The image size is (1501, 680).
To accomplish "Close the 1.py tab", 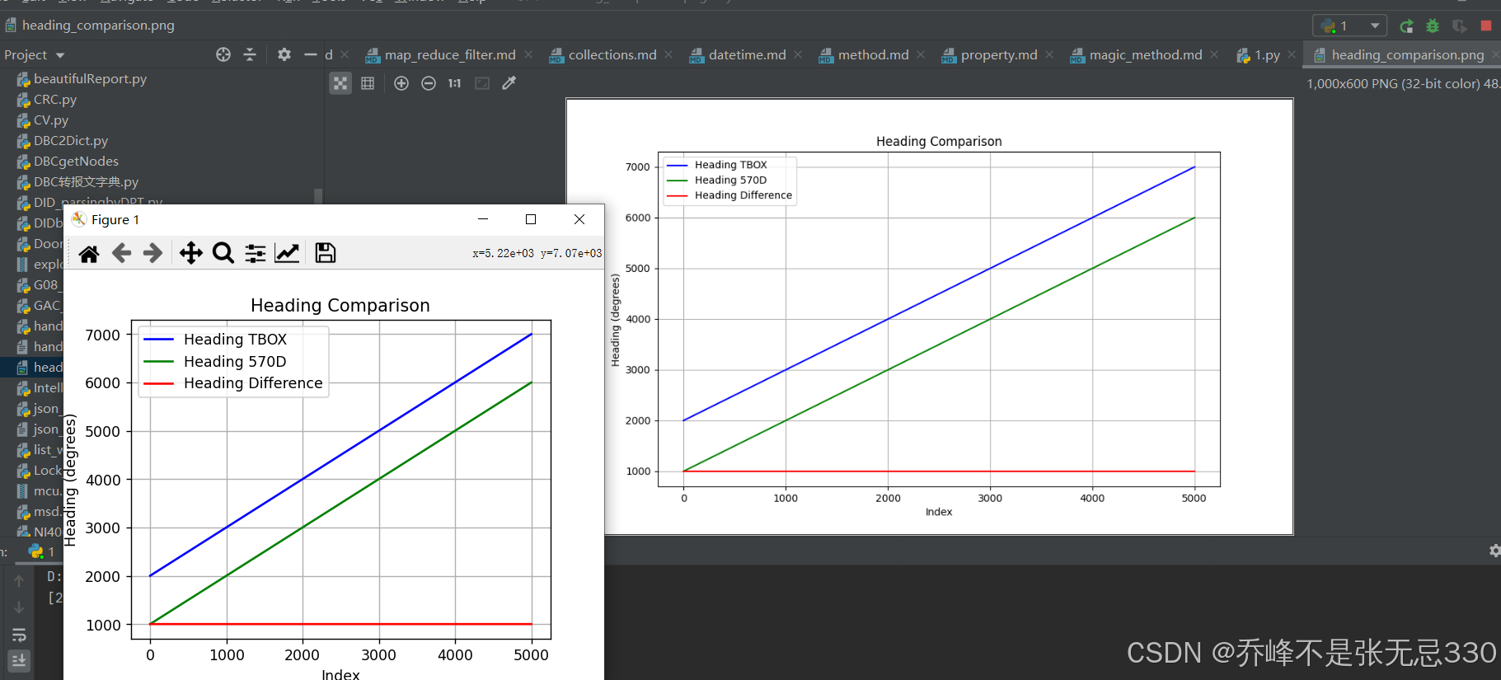I will pyautogui.click(x=1292, y=54).
